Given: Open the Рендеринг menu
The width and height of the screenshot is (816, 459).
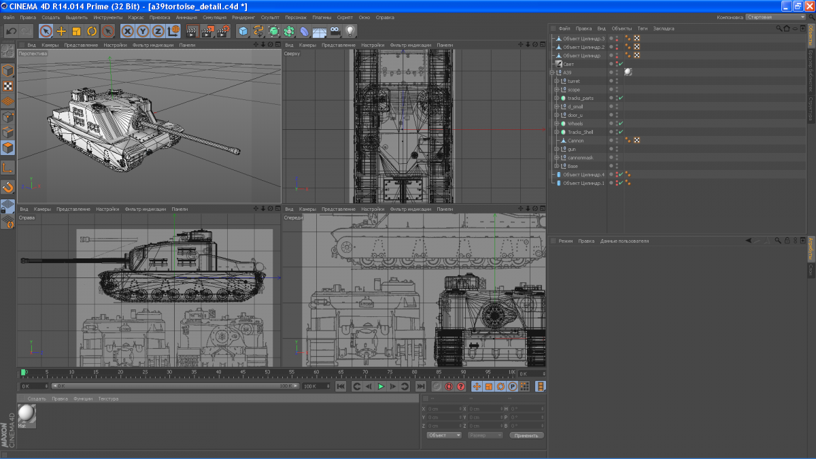Looking at the screenshot, I should click(243, 17).
